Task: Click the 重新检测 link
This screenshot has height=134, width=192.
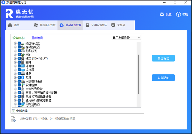Action: [x=37, y=38]
